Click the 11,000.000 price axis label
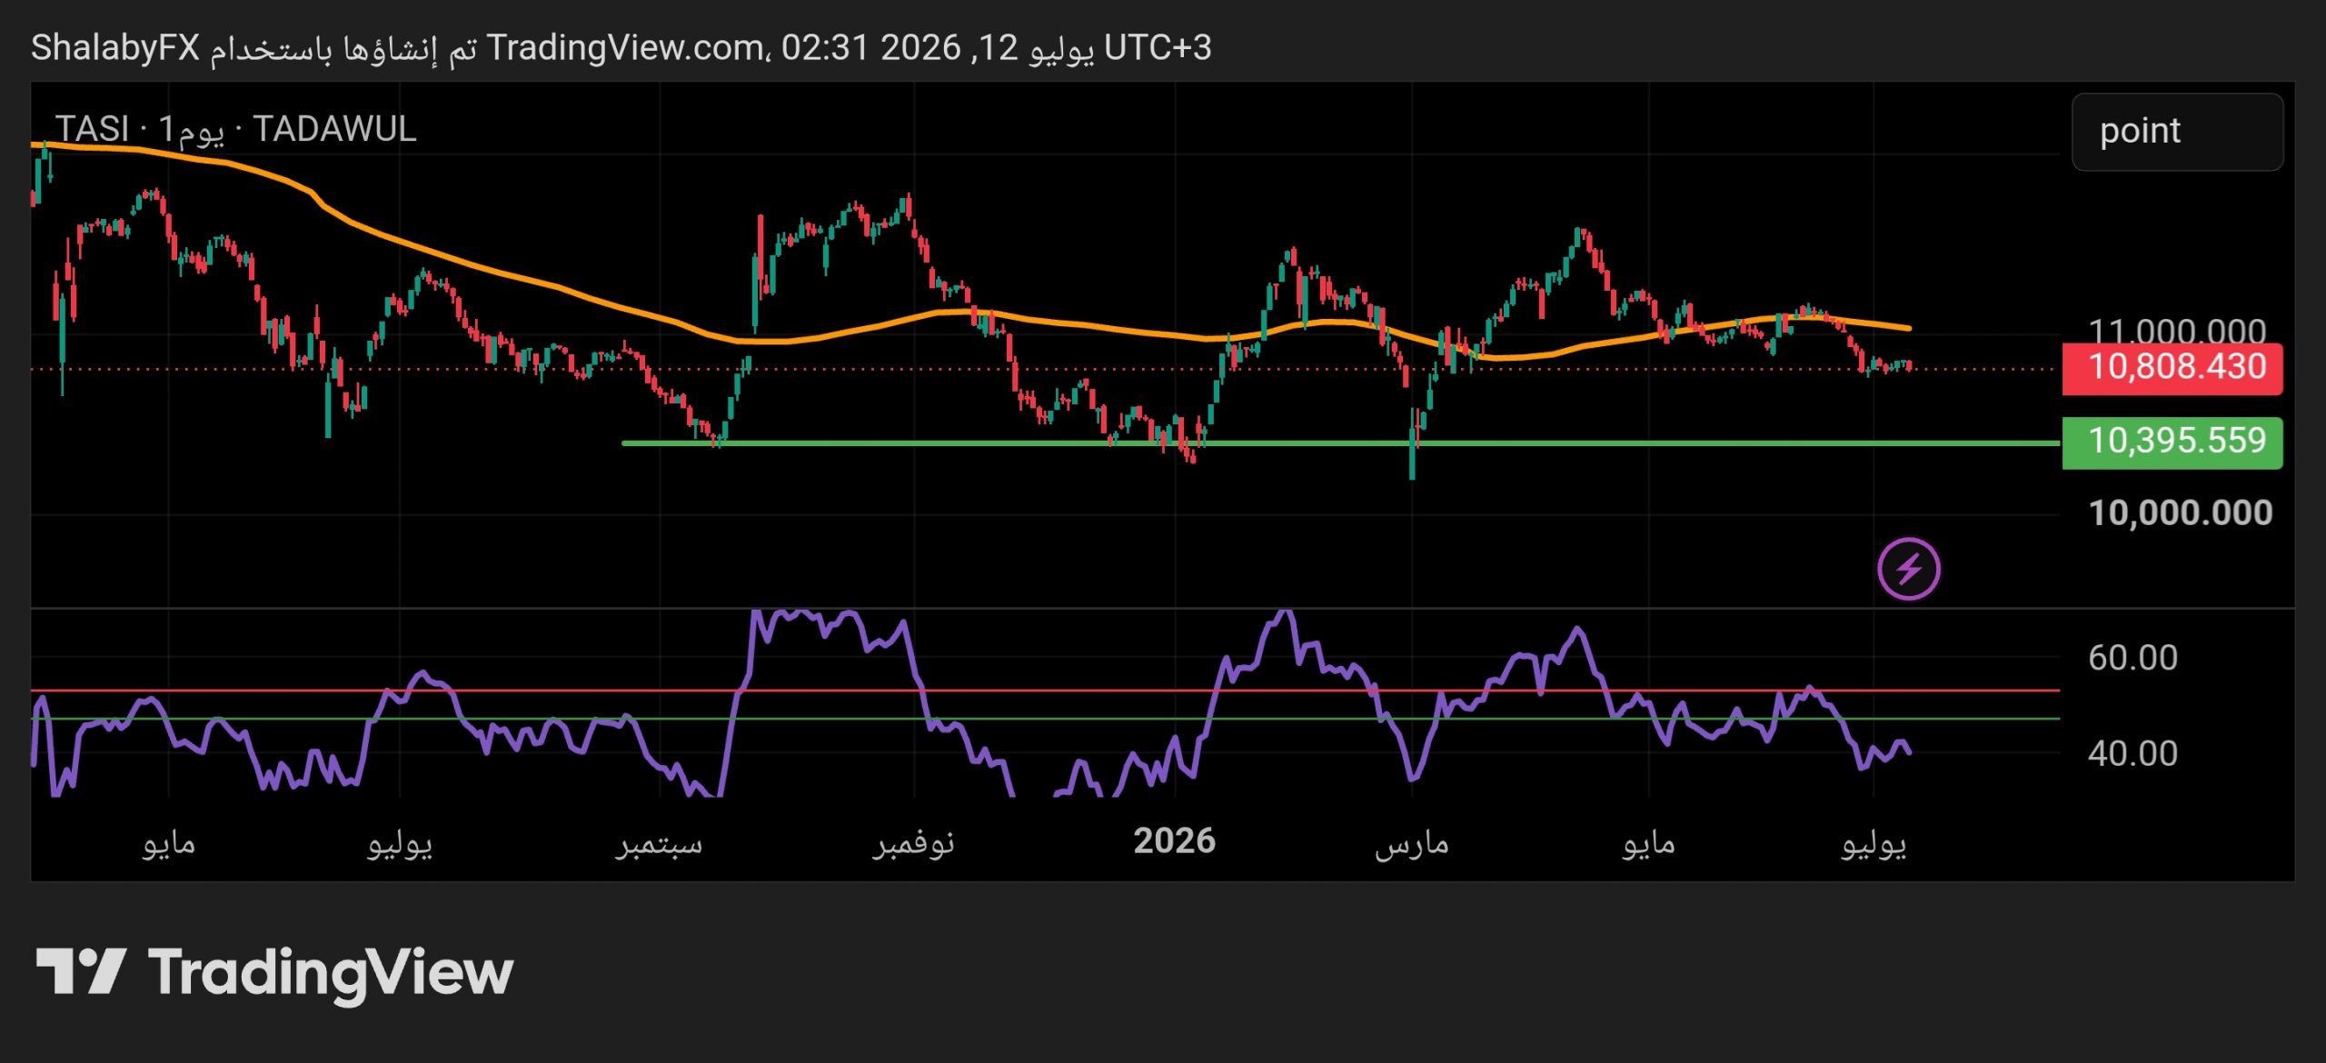Viewport: 2326px width, 1063px height. point(2176,330)
